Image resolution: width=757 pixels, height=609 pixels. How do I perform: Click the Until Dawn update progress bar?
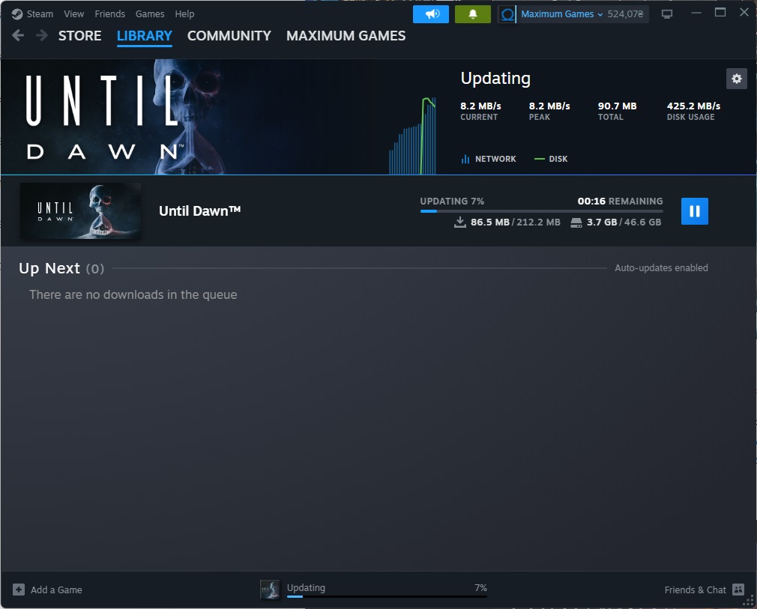[541, 211]
